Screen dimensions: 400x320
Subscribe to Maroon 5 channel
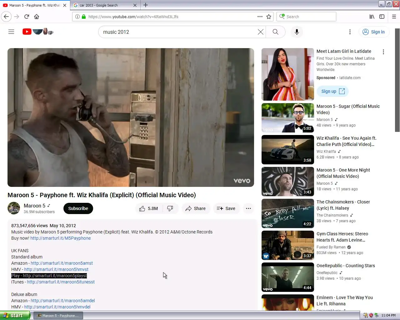tap(78, 208)
